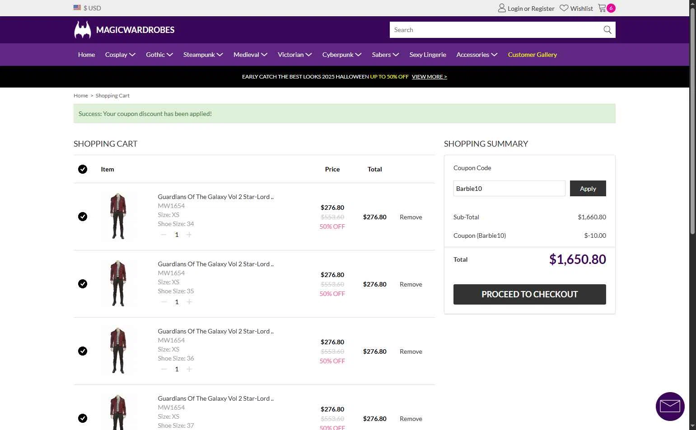
Task: Click Proceed to Checkout
Action: tap(530, 294)
